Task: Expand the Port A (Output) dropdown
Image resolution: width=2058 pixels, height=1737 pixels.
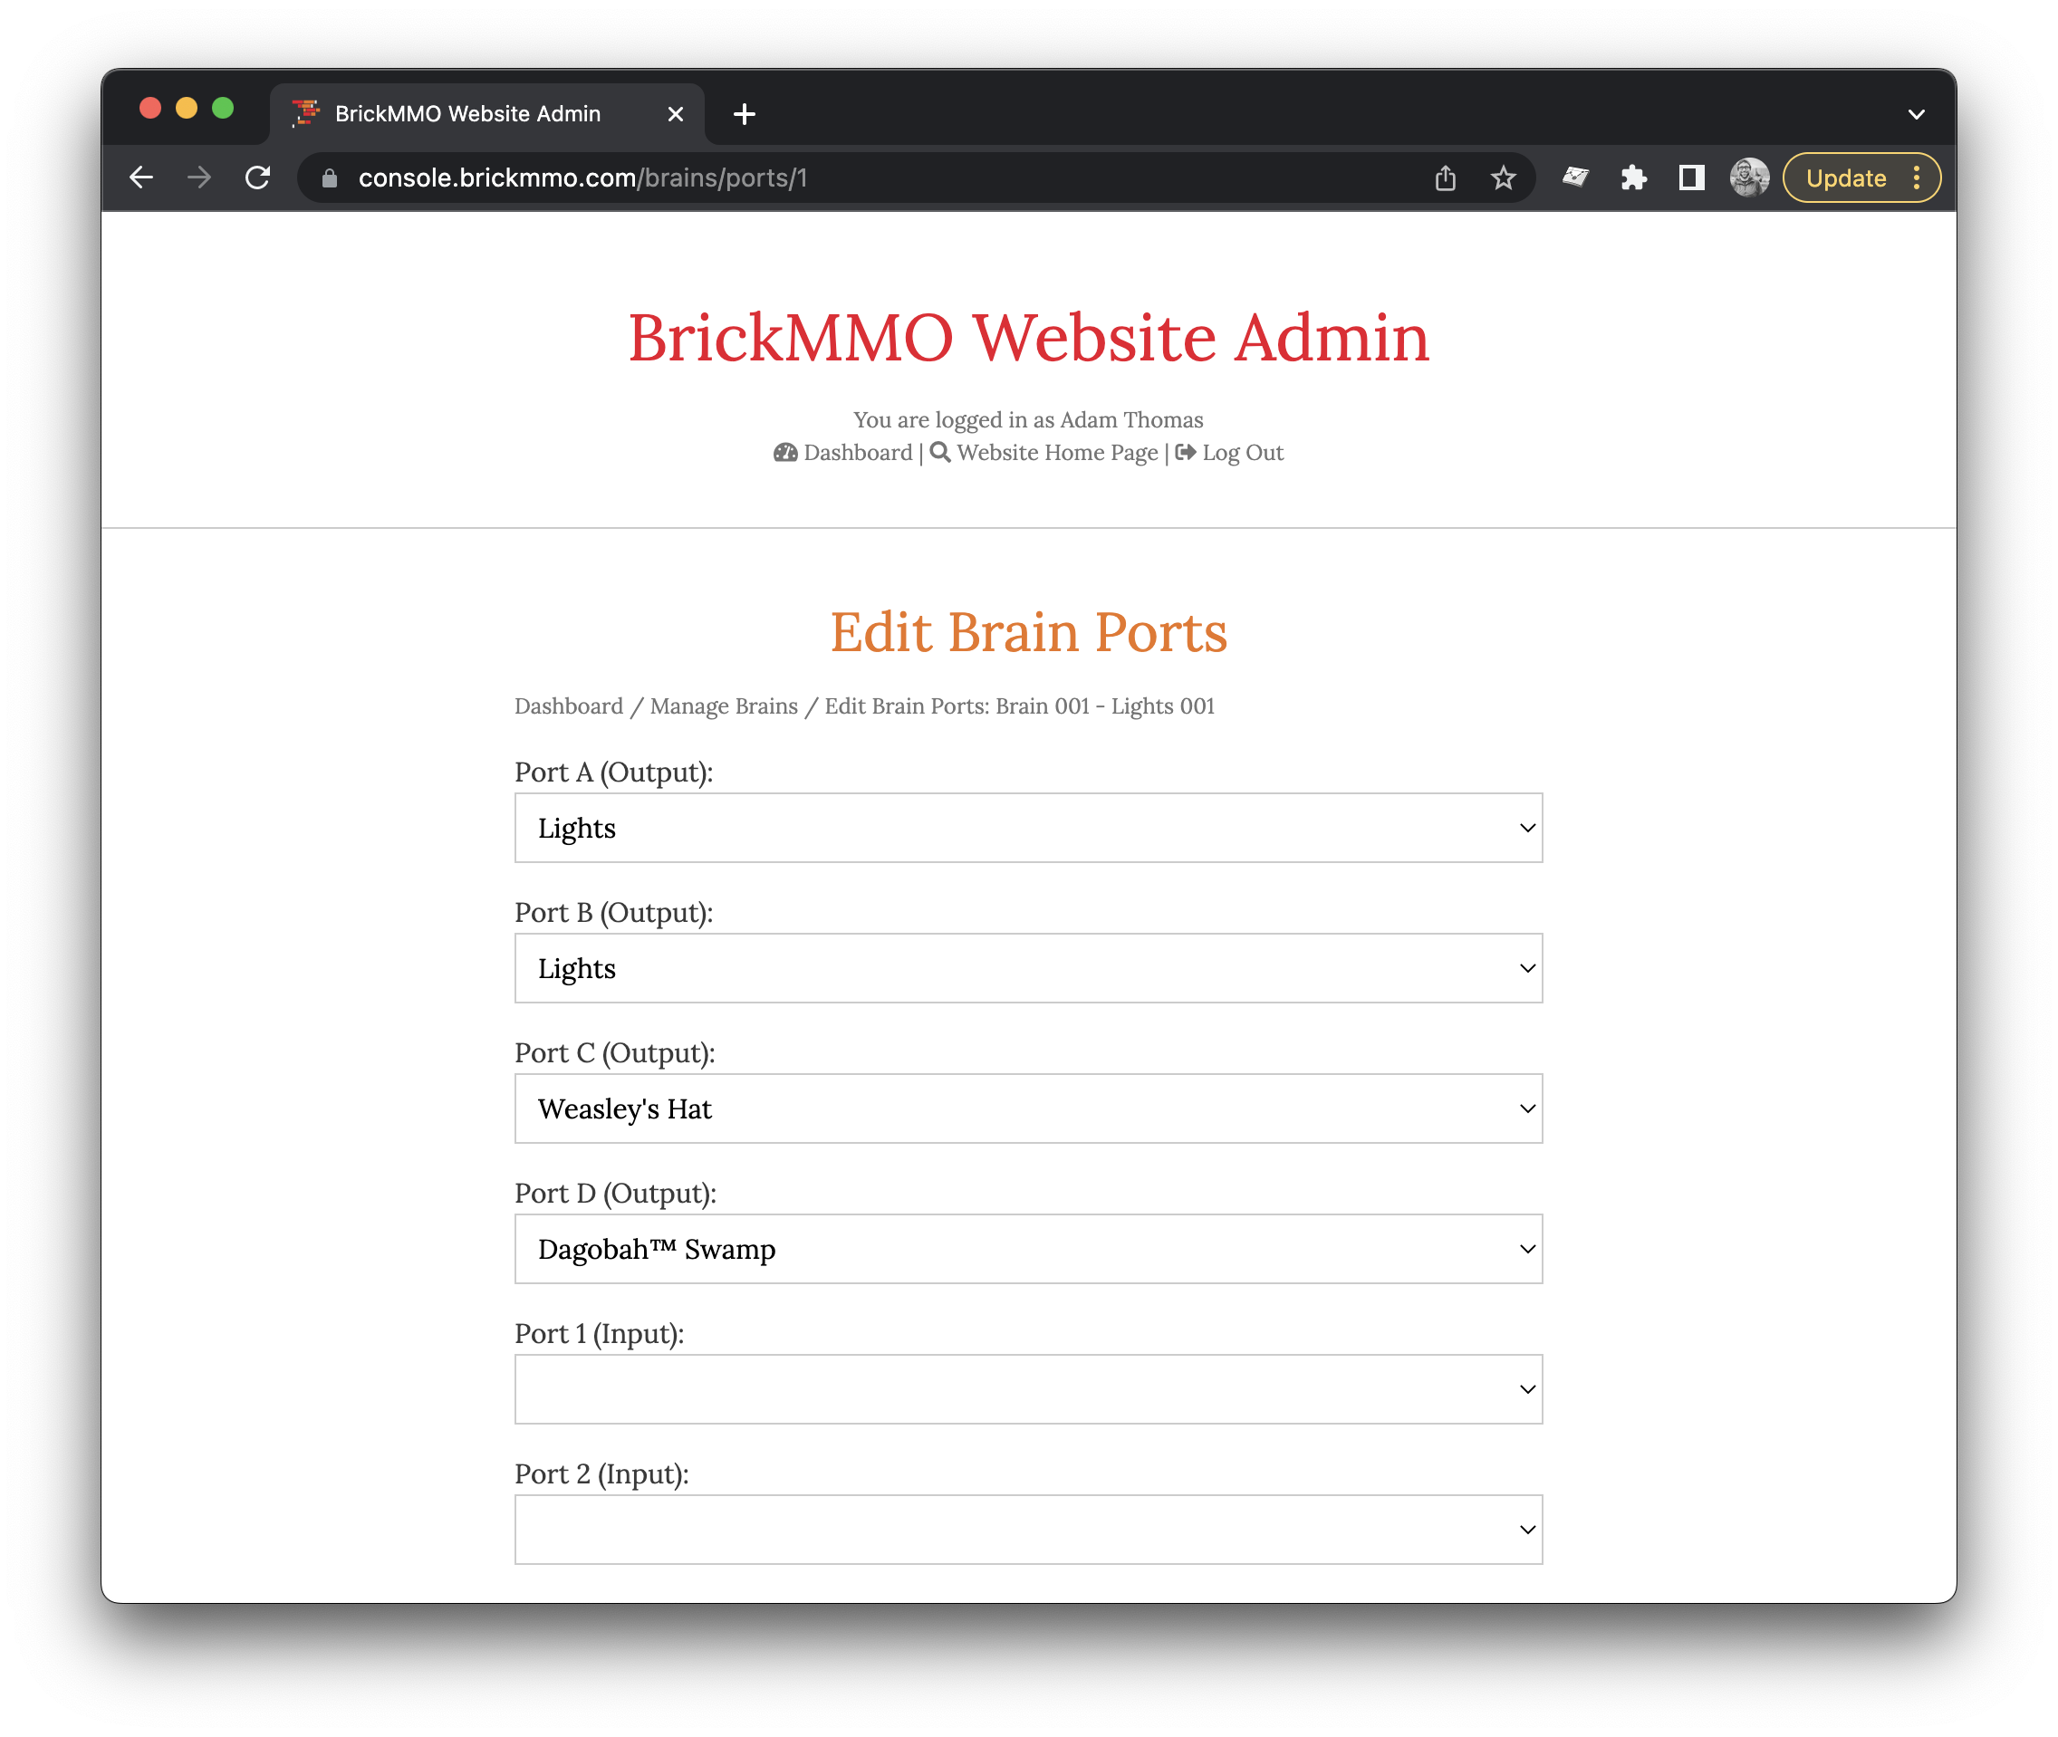Action: [1028, 827]
